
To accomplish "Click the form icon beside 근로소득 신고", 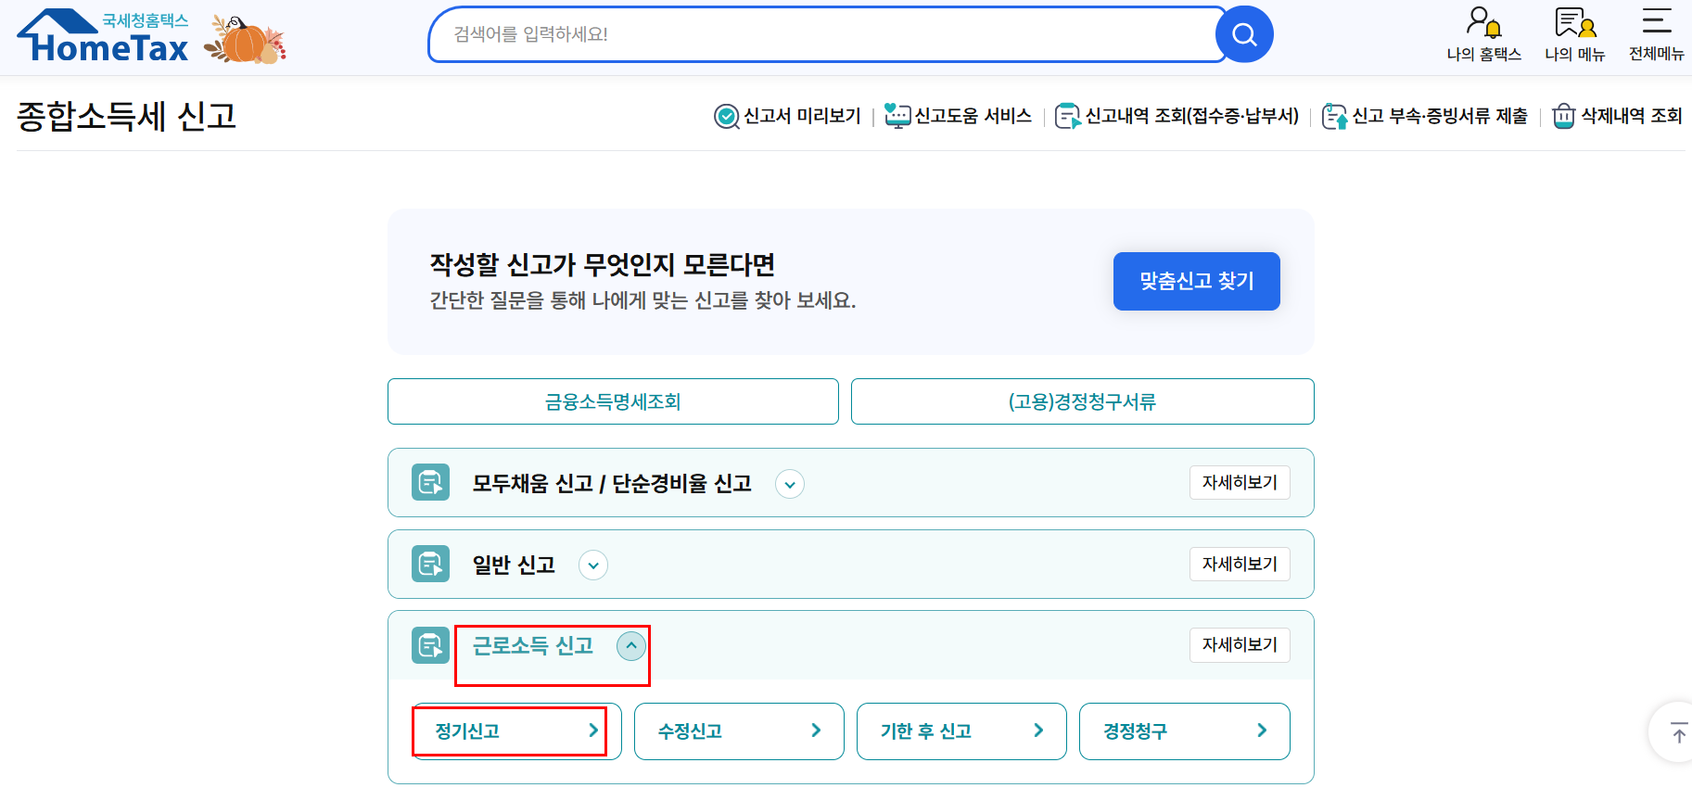I will 430,645.
